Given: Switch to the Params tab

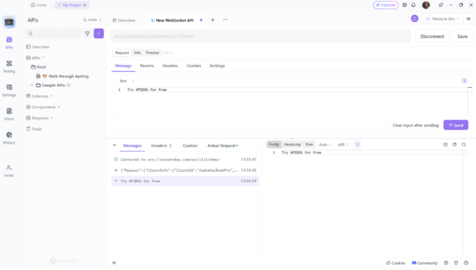Looking at the screenshot, I should click(147, 66).
